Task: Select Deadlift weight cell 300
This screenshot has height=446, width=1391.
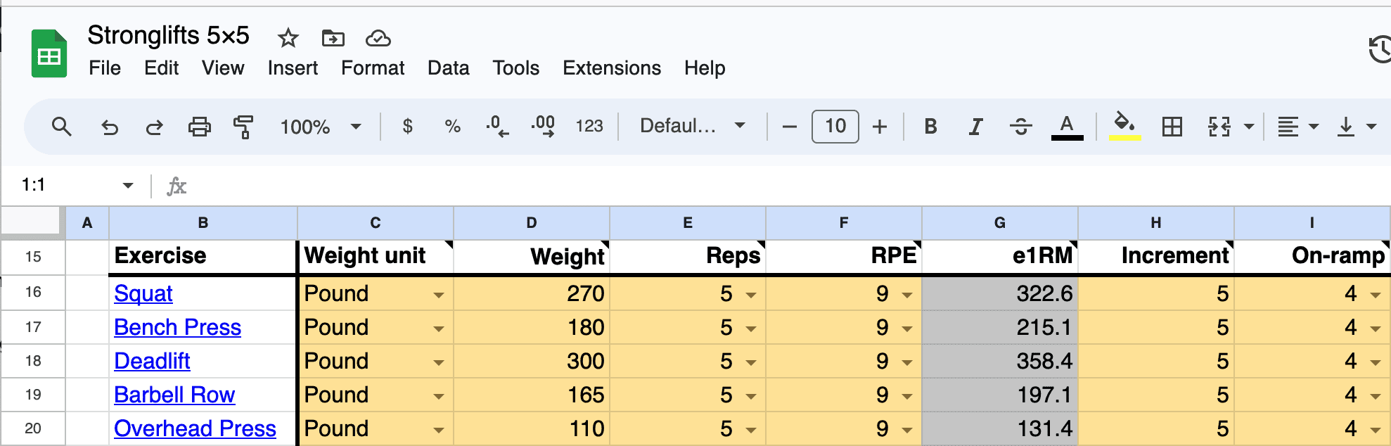Action: coord(532,361)
